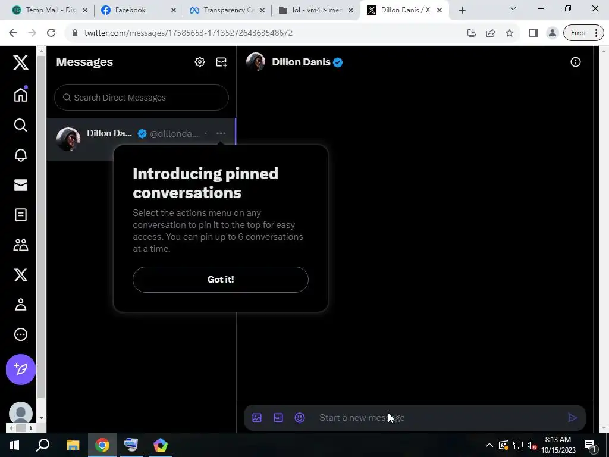Open conversation info icon
Image resolution: width=609 pixels, height=457 pixels.
[575, 62]
